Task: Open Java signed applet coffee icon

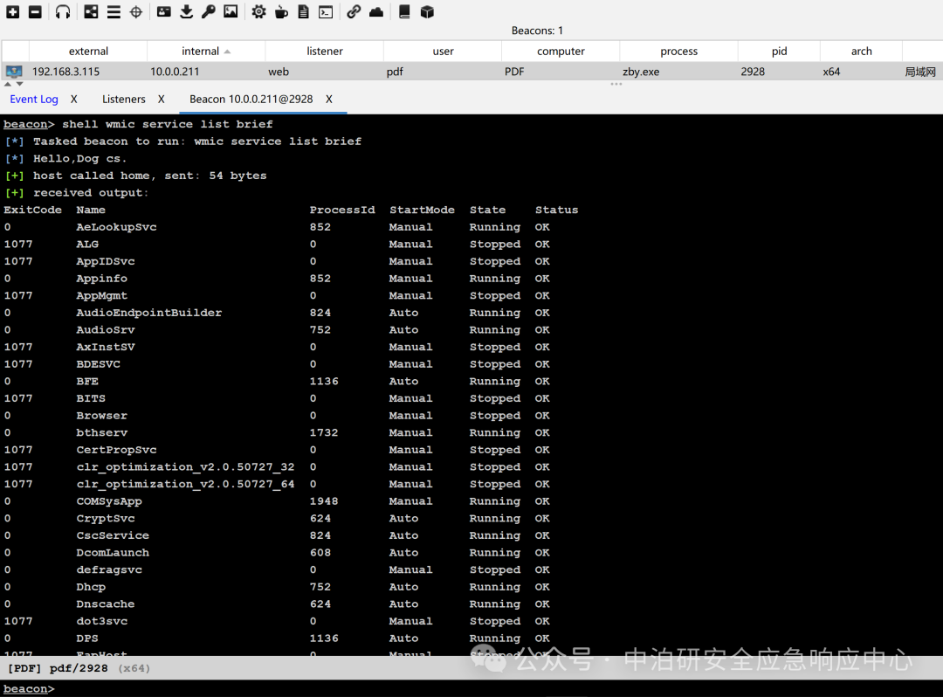Action: (281, 12)
